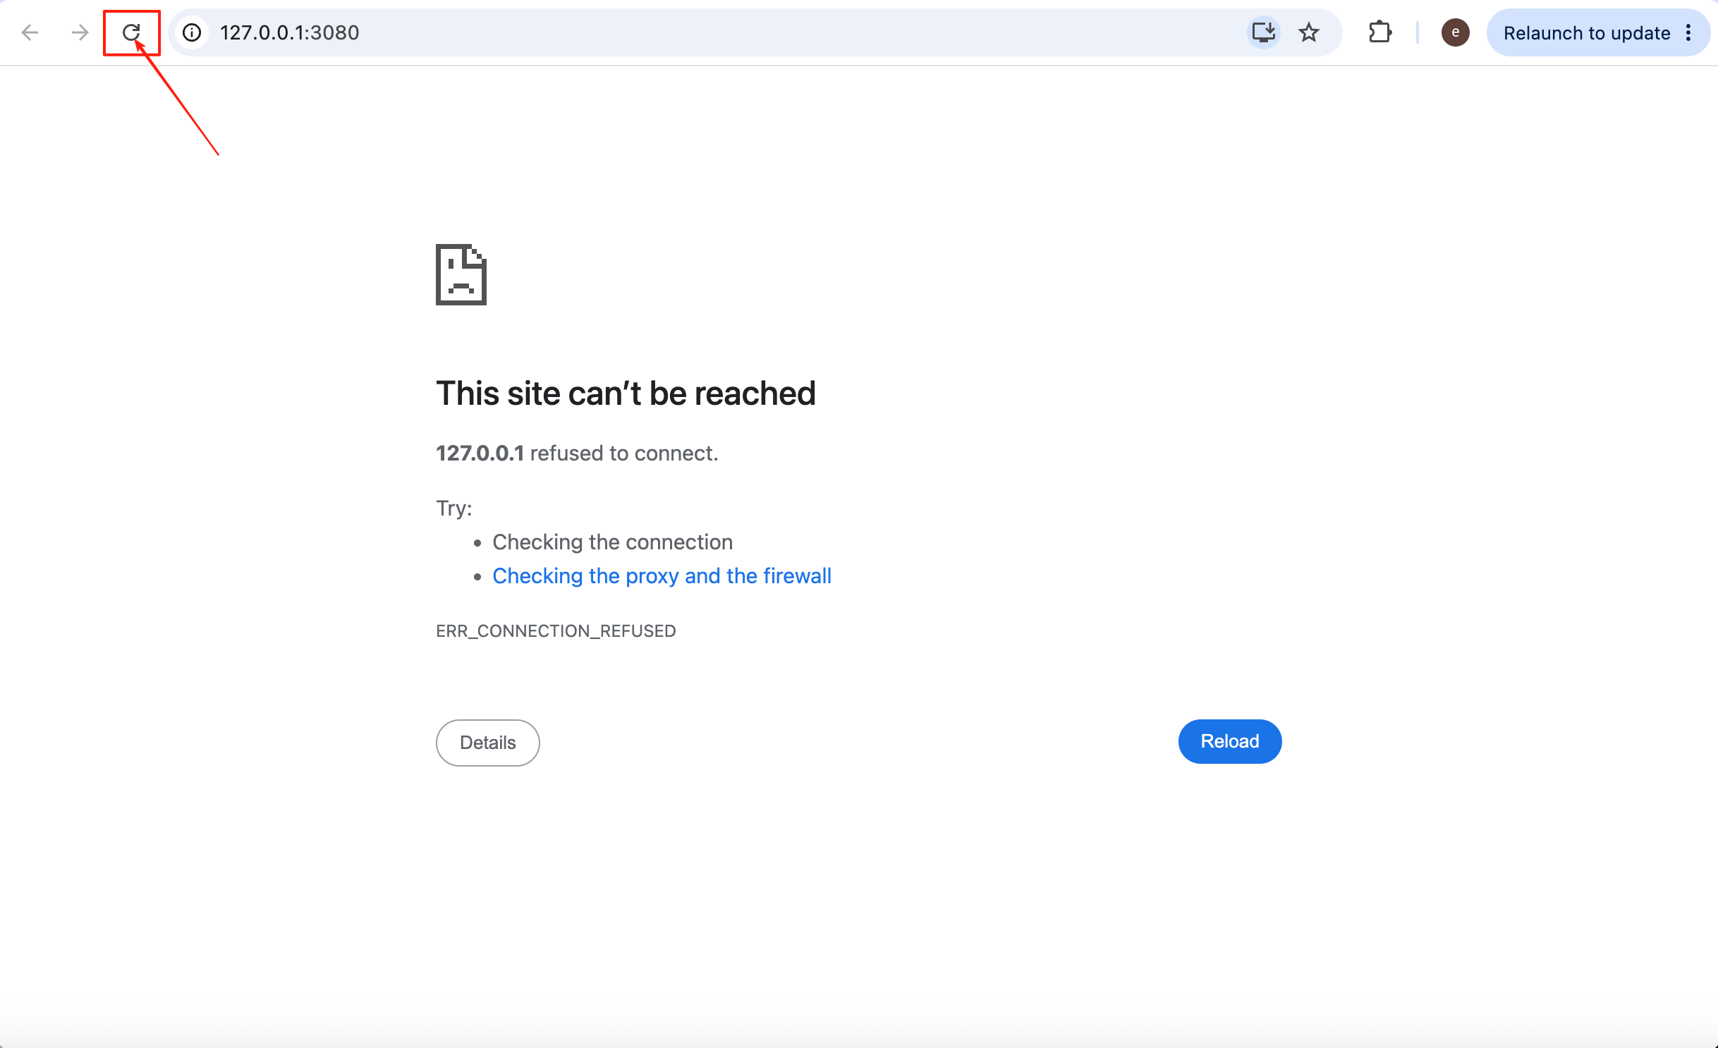Bookmark this tab with the star icon
Image resolution: width=1718 pixels, height=1048 pixels.
[1309, 32]
